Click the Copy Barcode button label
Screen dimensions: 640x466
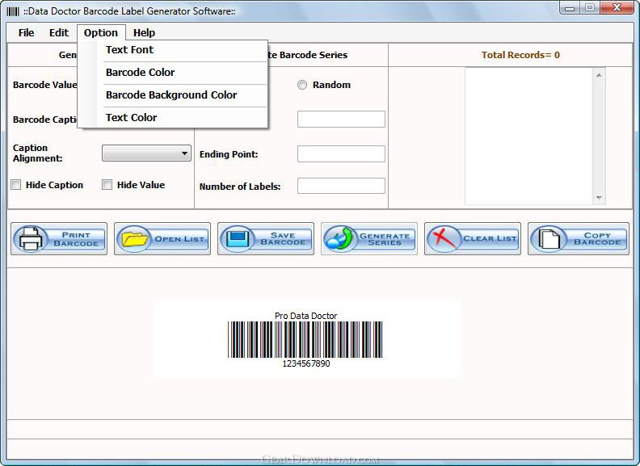tap(597, 239)
